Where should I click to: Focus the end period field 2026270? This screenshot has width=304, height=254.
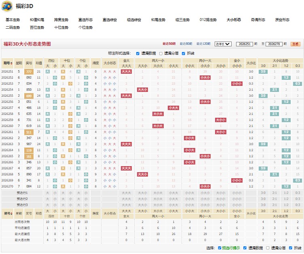pos(274,44)
